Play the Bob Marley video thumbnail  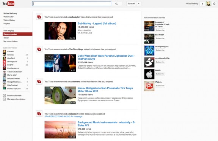(60, 31)
